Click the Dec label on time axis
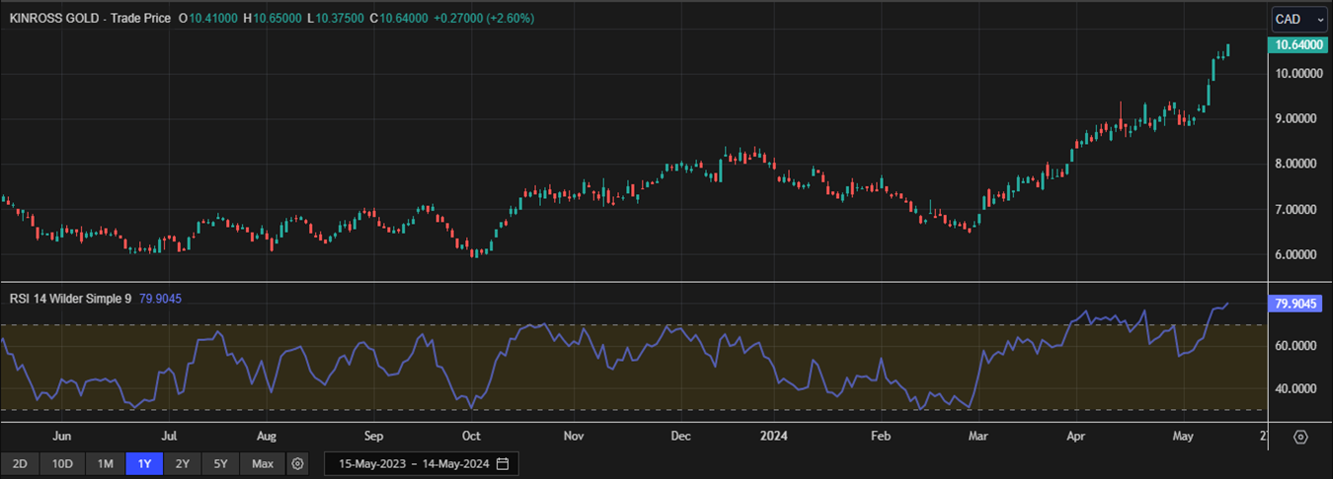Screen dimensions: 1333x479 pyautogui.click(x=681, y=435)
